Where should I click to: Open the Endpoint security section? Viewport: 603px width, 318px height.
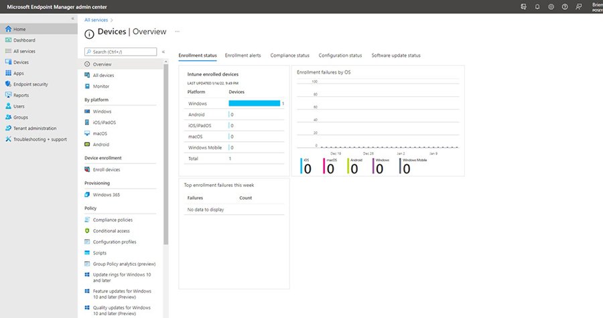[30, 84]
